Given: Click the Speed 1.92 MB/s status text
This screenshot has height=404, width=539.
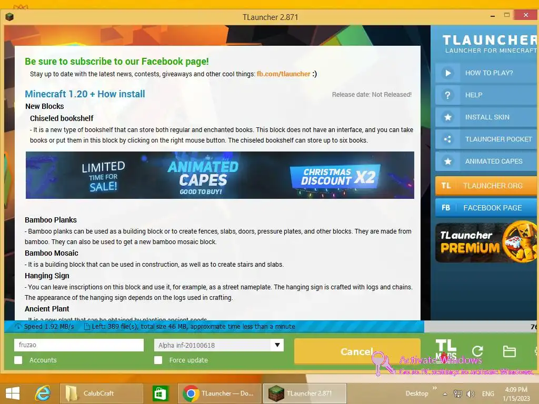Looking at the screenshot, I should [x=49, y=326].
